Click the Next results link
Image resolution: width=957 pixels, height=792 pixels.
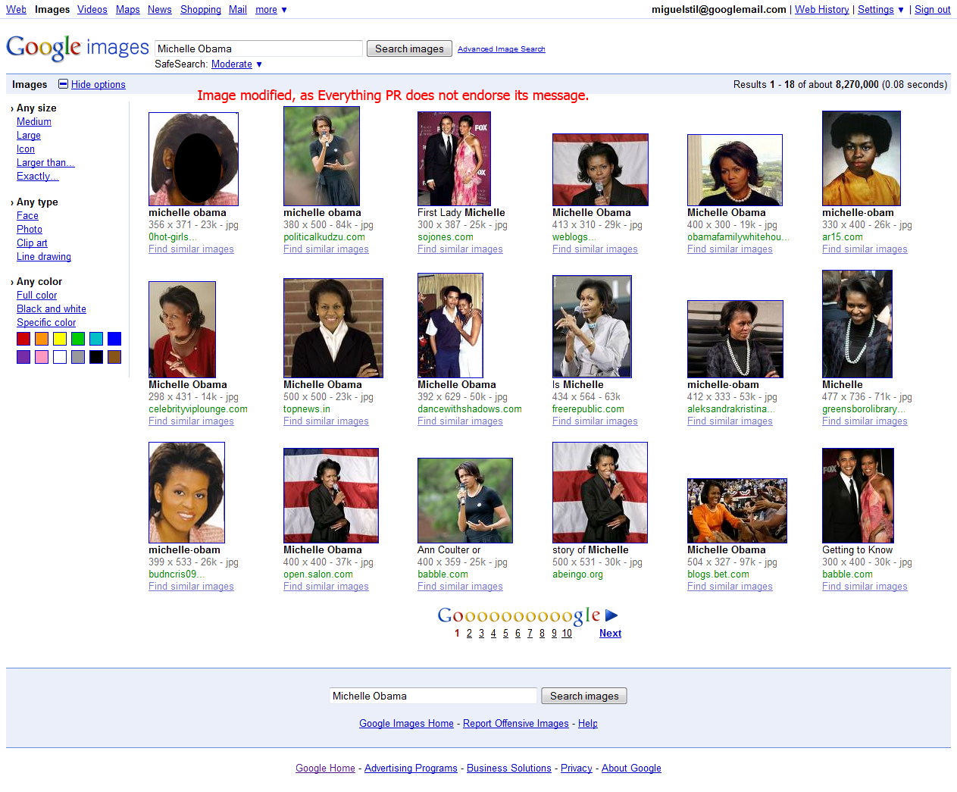pyautogui.click(x=610, y=634)
